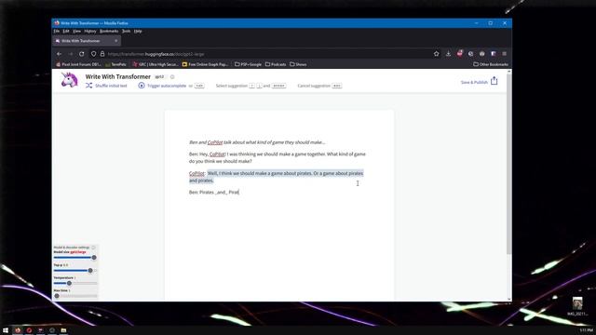Open the Help menu
This screenshot has height=335, width=596.
[x=138, y=31]
